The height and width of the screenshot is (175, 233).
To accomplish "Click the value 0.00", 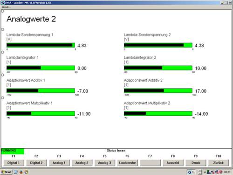I will (x=82, y=68).
